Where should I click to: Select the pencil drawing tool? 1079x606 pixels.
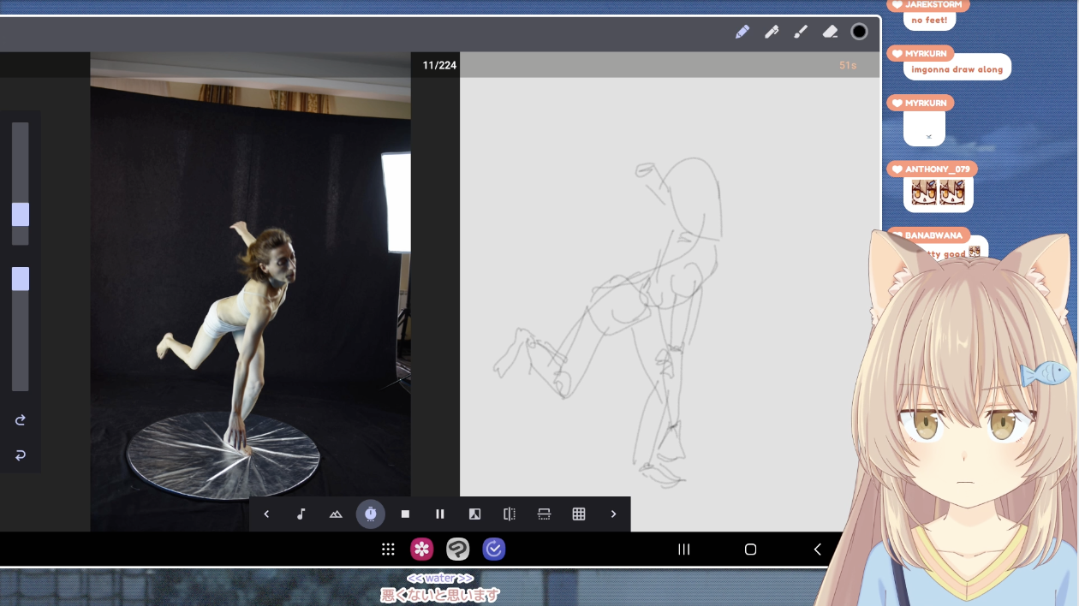coord(742,32)
